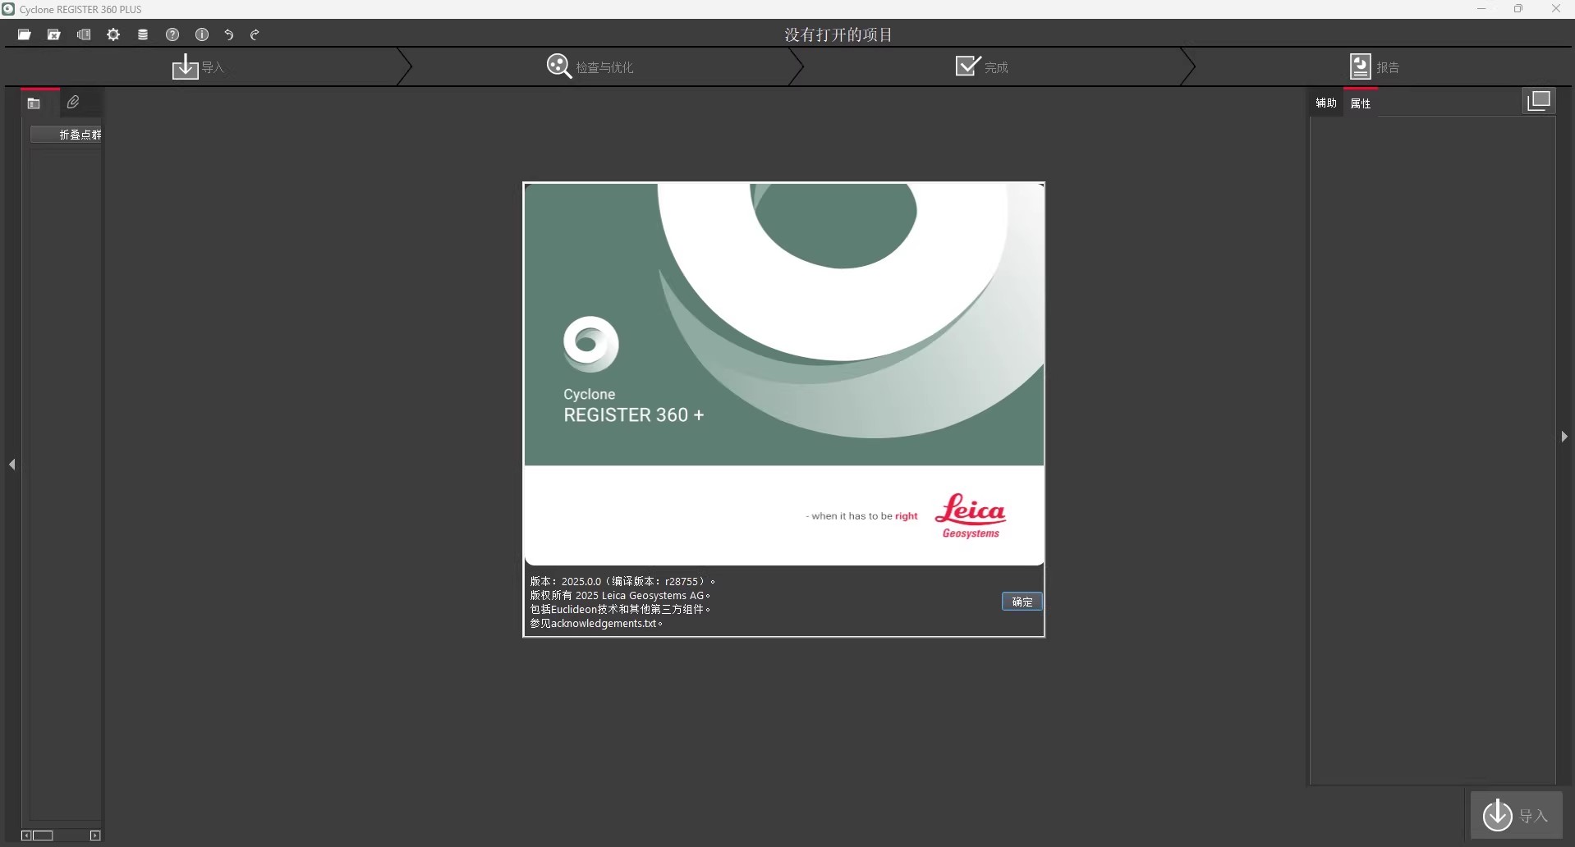Switch to the 辅助 assistant tab
Screen dimensions: 1575x847
[1326, 103]
